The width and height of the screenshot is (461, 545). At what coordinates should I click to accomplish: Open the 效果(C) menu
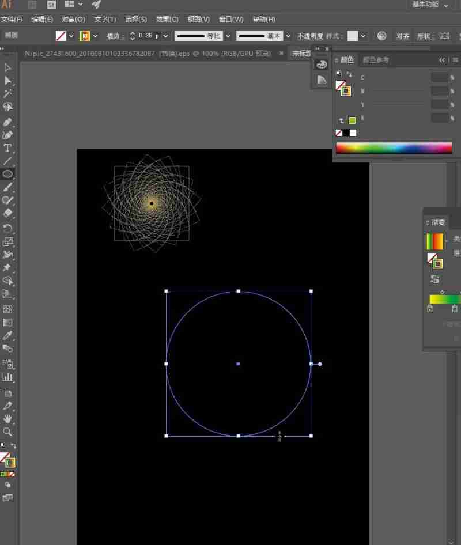(167, 19)
